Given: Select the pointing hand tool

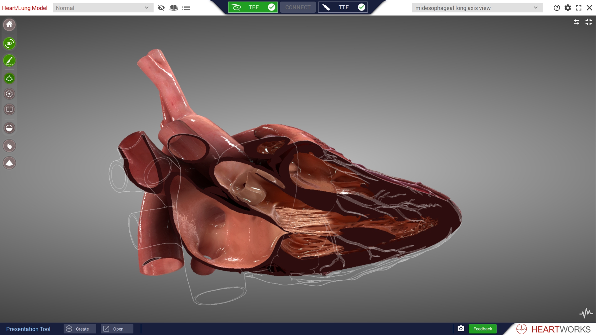Looking at the screenshot, I should point(9,146).
